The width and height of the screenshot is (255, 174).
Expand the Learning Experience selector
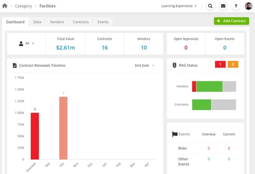[179, 6]
